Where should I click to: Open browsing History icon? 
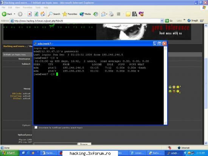coord(96,14)
